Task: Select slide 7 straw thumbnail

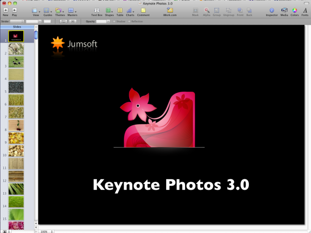Action: coord(16,113)
